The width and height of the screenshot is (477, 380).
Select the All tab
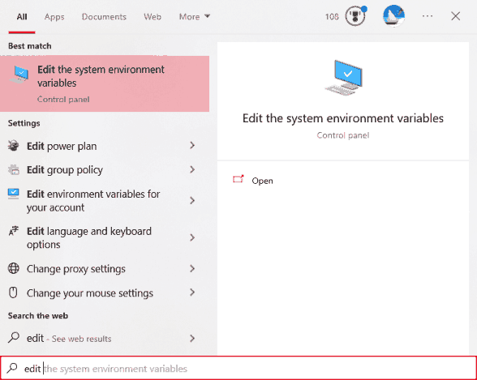click(x=22, y=16)
